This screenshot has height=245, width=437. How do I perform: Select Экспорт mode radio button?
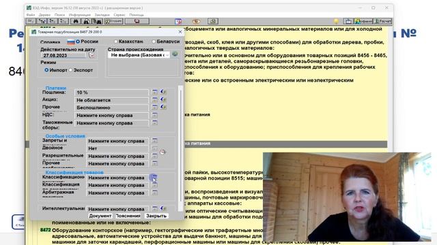[70, 70]
